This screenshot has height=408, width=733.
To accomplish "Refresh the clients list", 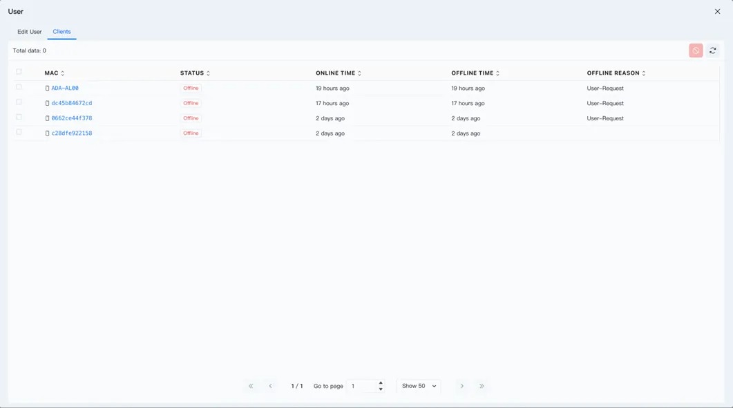I will (x=713, y=50).
